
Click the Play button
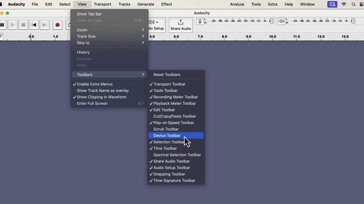13,25
